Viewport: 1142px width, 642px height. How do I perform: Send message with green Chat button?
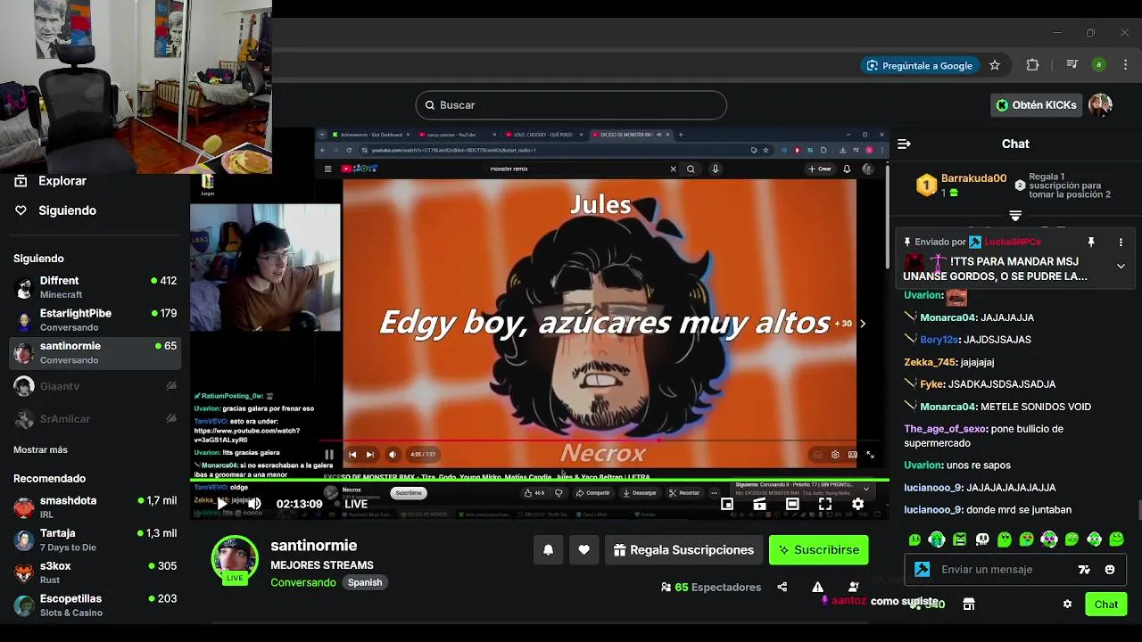tap(1106, 604)
